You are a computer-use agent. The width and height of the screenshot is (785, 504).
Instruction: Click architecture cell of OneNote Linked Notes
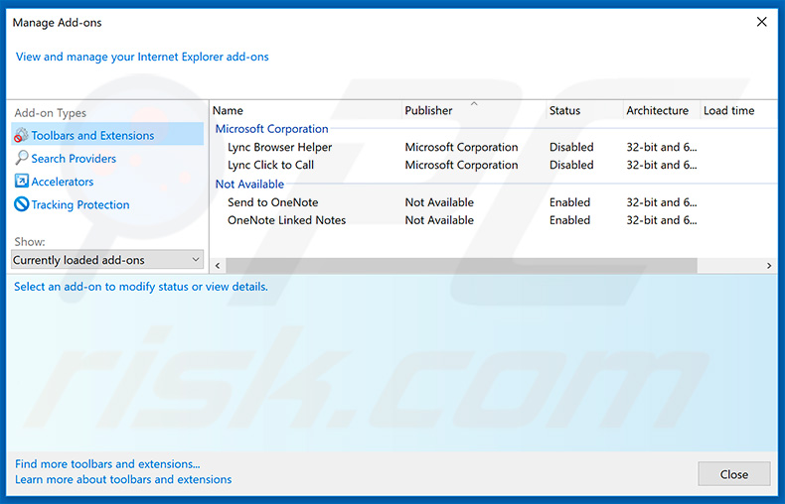[662, 220]
